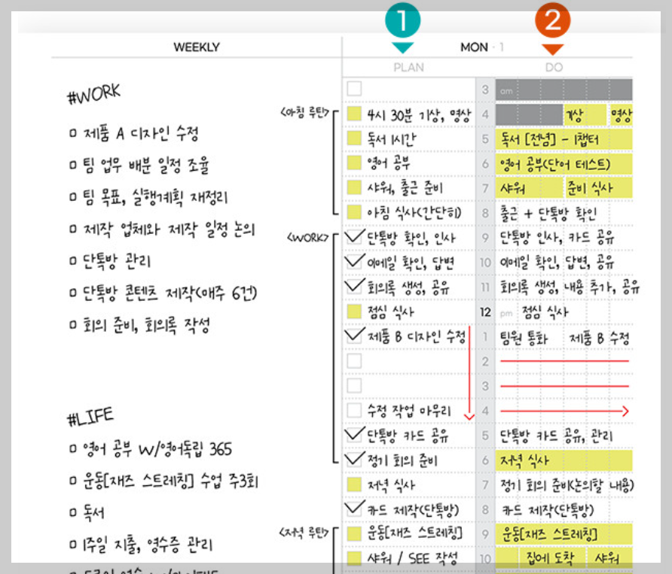Toggle the box next to 샤워, 출근 준비
This screenshot has height=574, width=672.
[354, 187]
